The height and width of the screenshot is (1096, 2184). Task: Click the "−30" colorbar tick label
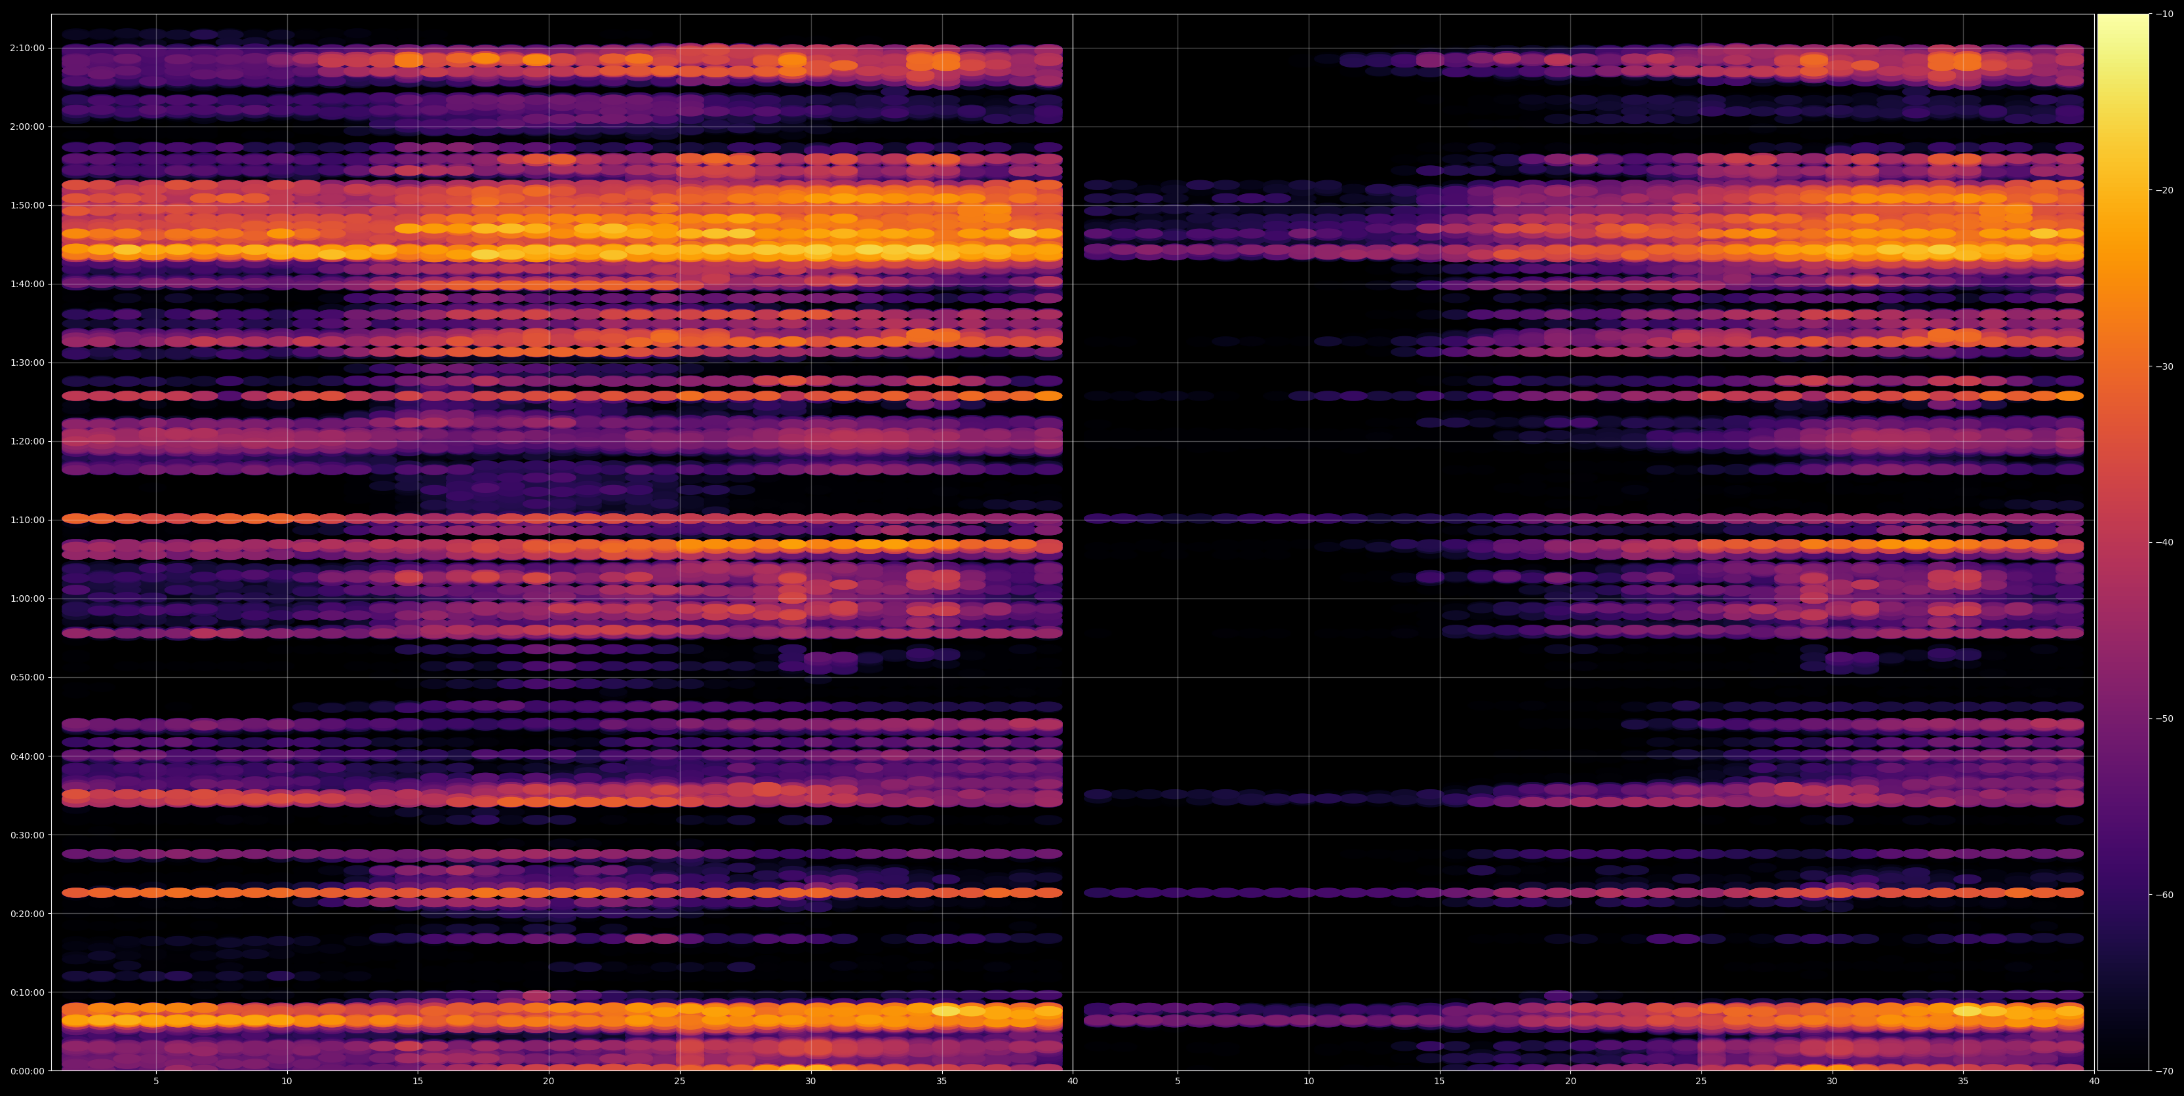pos(2164,366)
